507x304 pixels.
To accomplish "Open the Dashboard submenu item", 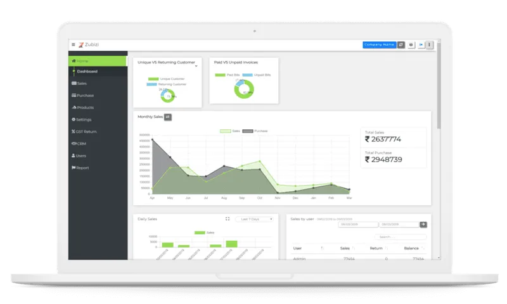I will (87, 72).
